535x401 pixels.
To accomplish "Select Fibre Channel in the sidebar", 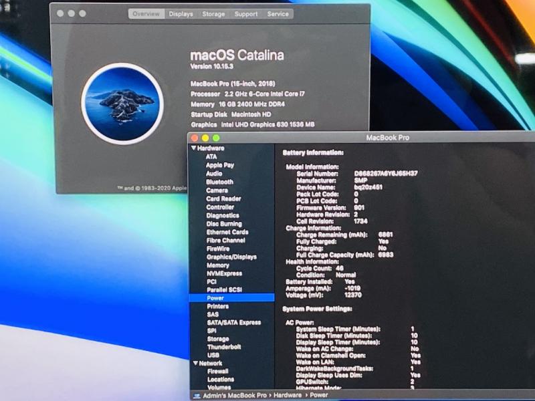I will pos(225,240).
